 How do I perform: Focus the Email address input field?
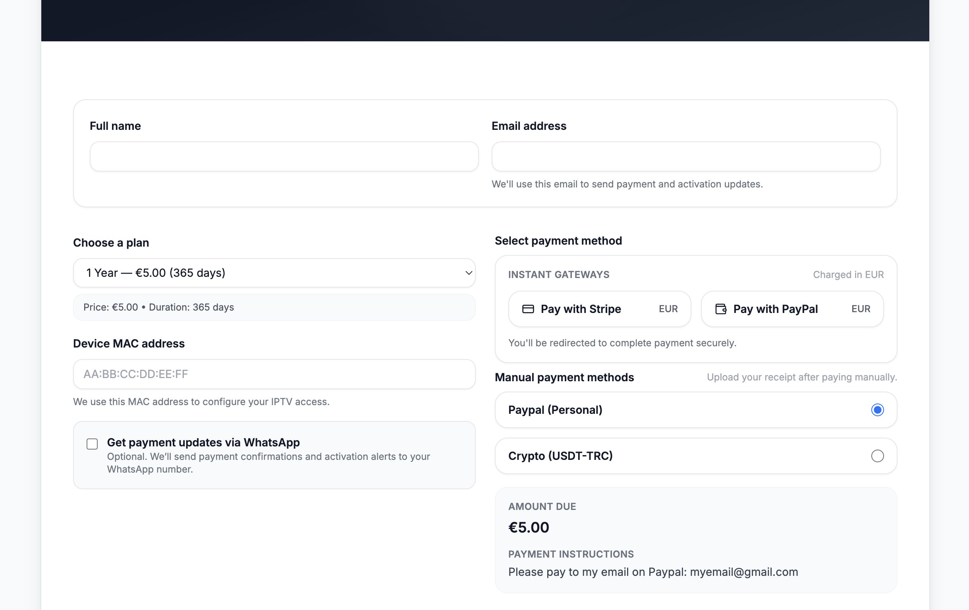(x=686, y=156)
